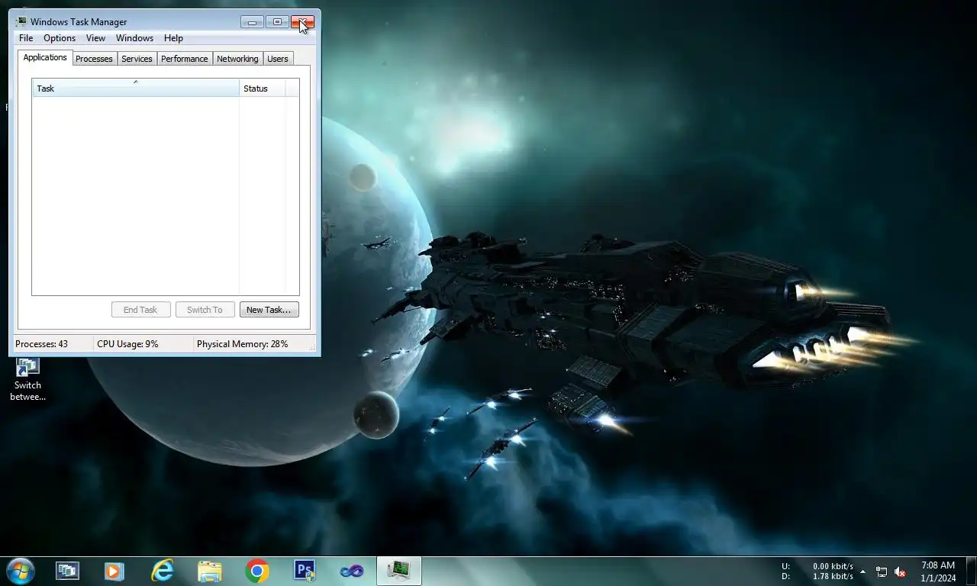Select the Task Manager taskbar button
977x586 pixels.
pyautogui.click(x=399, y=571)
